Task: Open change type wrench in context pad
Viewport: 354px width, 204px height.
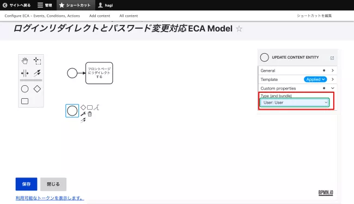Action: coord(83,114)
